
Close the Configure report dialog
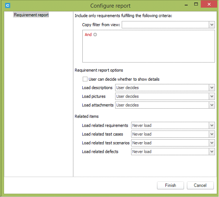209,4
